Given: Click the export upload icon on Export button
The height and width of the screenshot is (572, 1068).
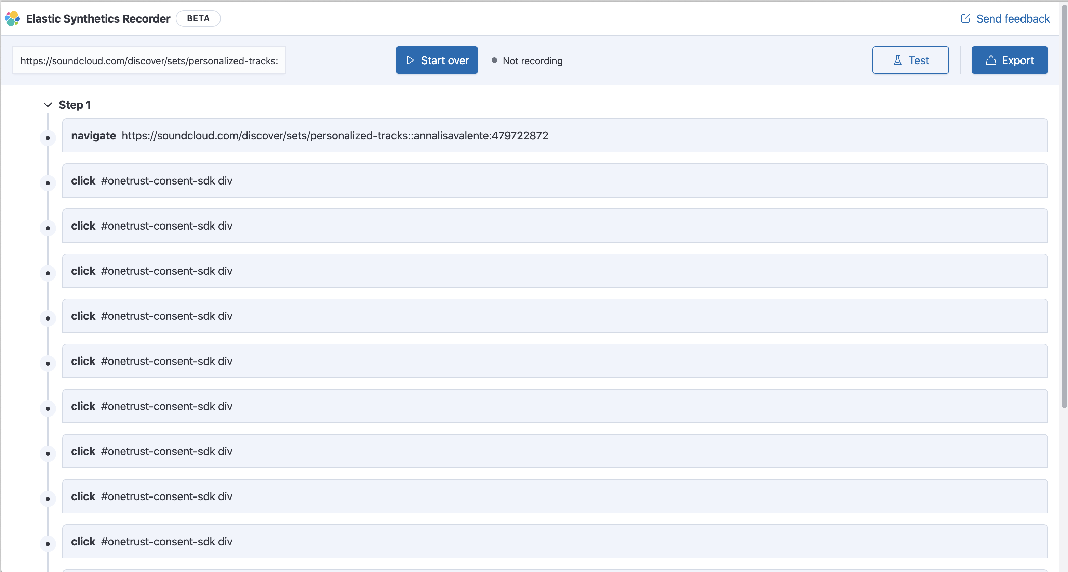Looking at the screenshot, I should (x=991, y=60).
